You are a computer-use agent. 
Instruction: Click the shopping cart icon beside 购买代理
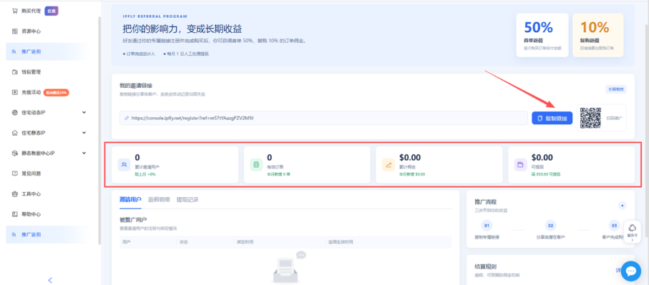(14, 11)
